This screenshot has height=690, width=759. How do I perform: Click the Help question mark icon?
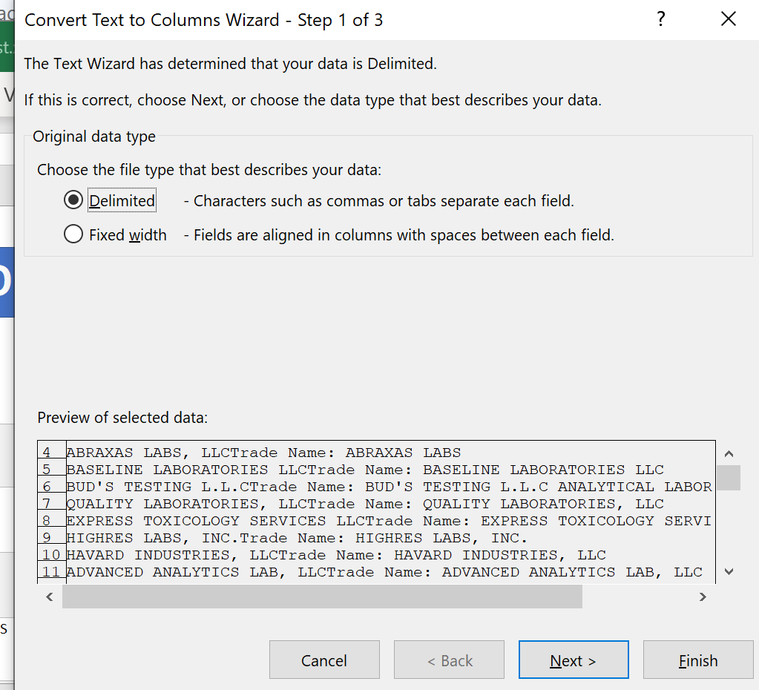(x=660, y=20)
